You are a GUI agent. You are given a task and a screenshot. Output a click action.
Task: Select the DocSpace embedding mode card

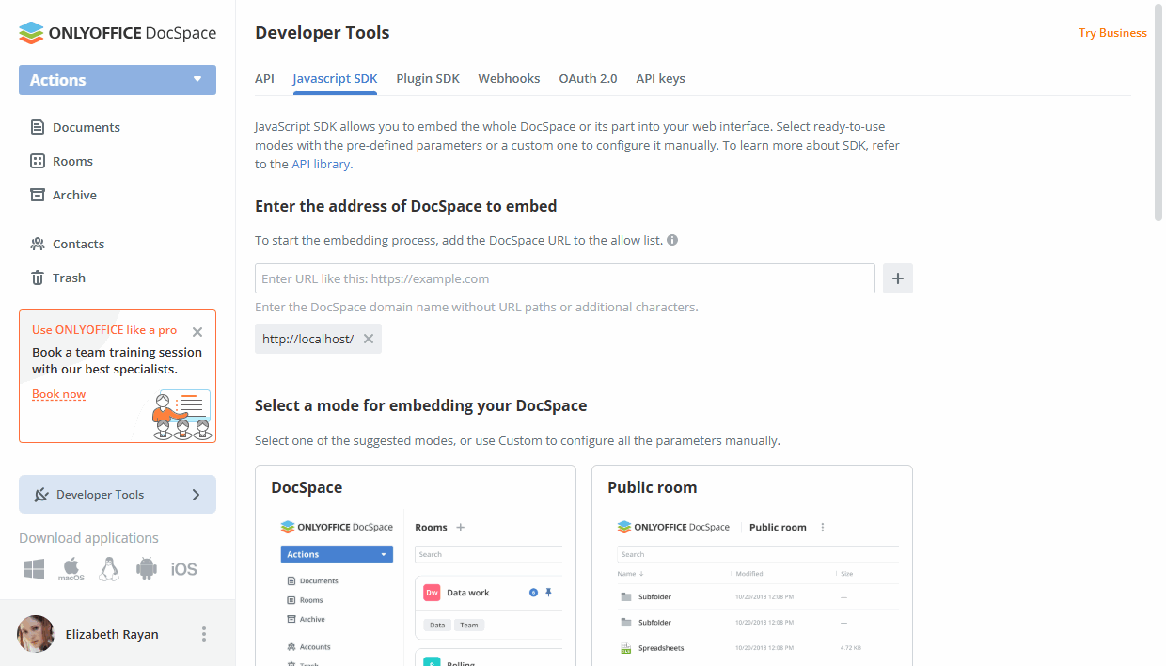click(416, 565)
